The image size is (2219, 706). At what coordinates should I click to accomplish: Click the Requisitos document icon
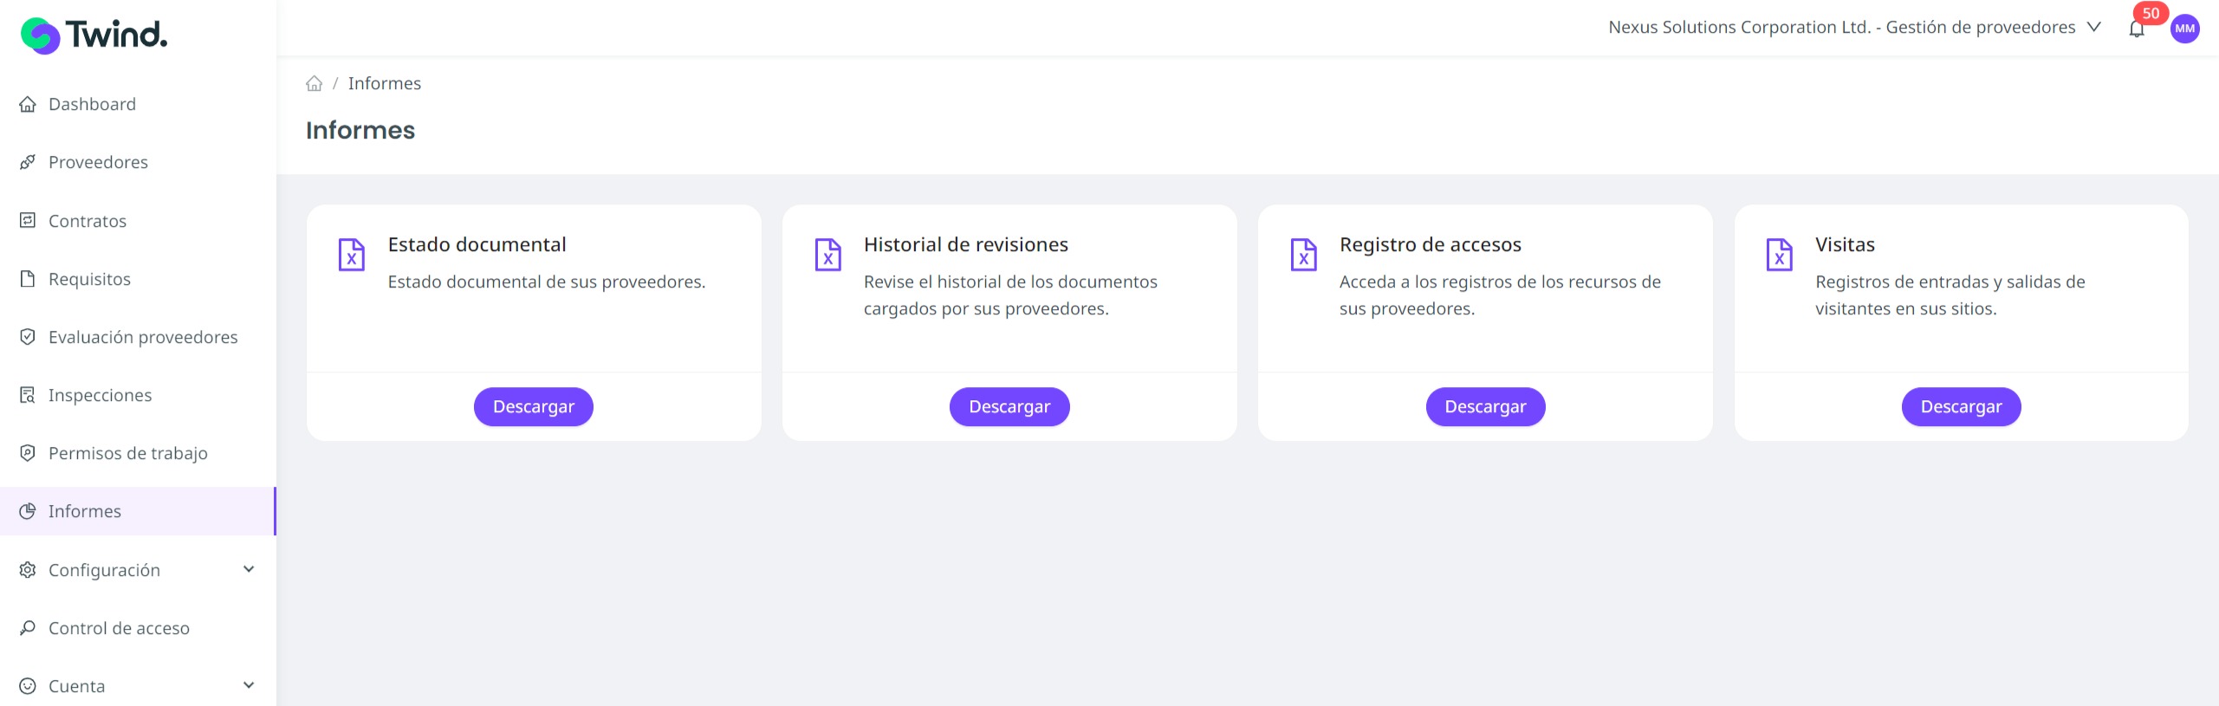[28, 278]
